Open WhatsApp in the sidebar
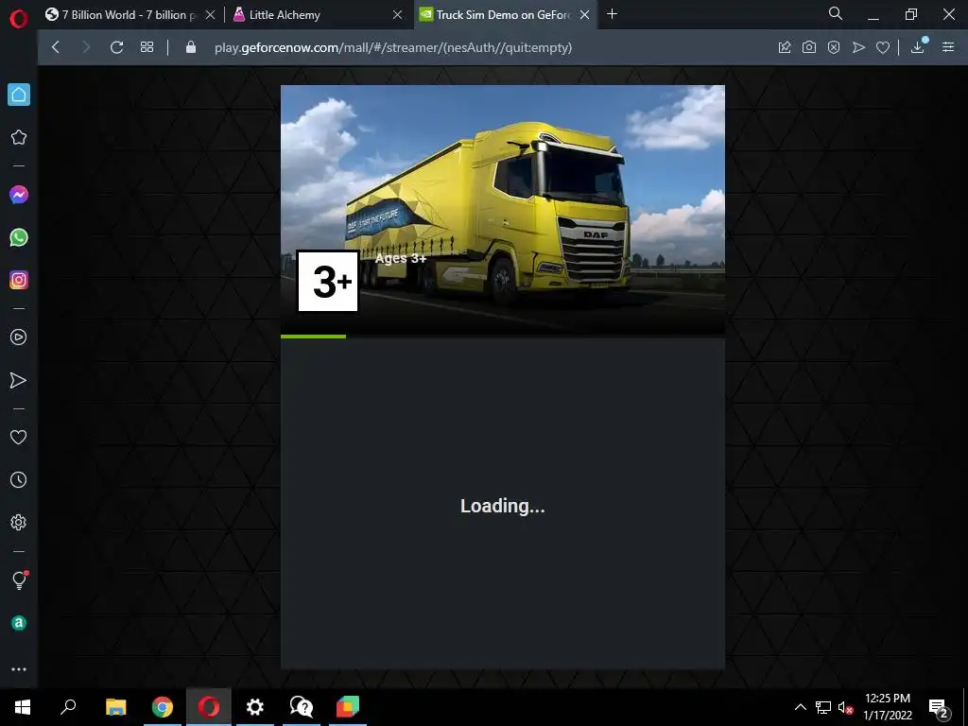Viewport: 968px width, 726px height. [19, 237]
